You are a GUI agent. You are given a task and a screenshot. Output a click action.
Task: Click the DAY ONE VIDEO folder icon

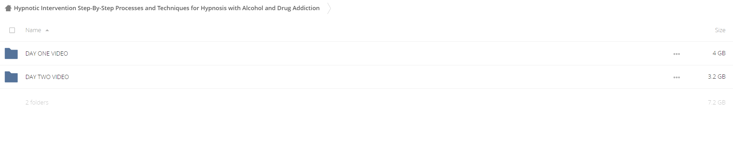11,53
